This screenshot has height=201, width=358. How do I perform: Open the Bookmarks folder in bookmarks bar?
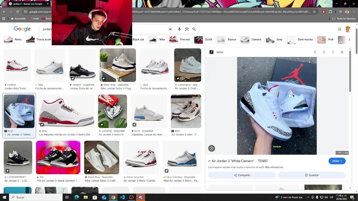click(x=18, y=19)
